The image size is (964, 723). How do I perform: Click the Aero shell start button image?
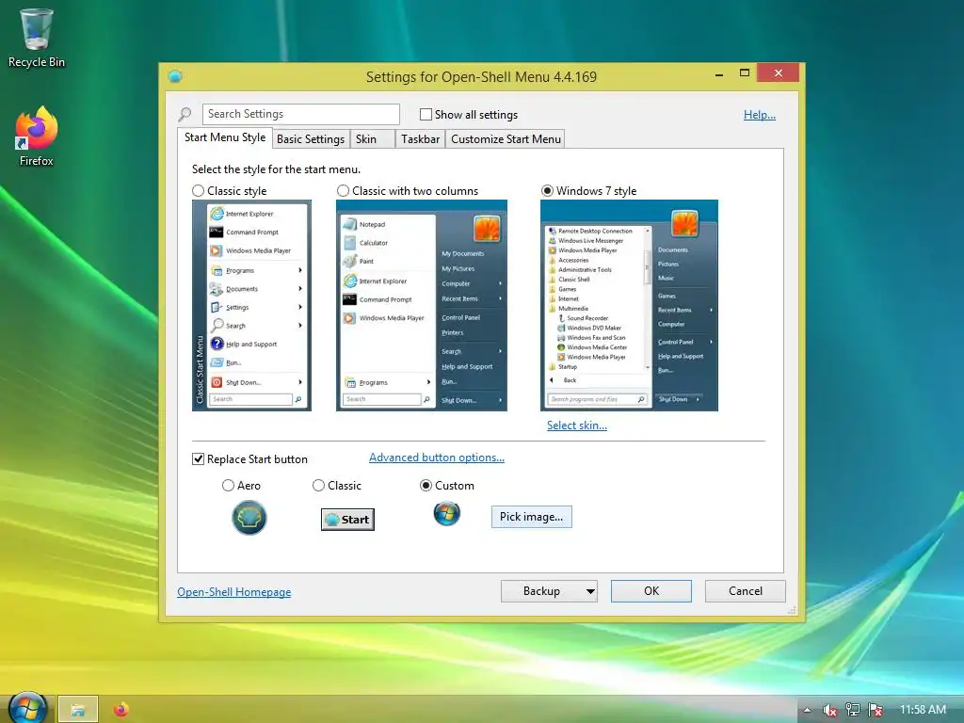[x=249, y=518]
